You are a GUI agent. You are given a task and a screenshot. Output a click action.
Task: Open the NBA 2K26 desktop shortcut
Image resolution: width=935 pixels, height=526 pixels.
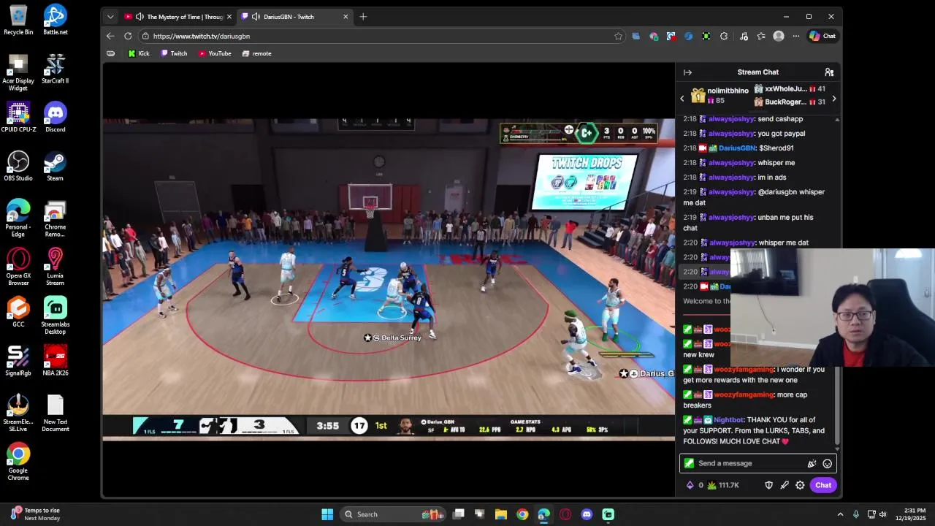[55, 361]
